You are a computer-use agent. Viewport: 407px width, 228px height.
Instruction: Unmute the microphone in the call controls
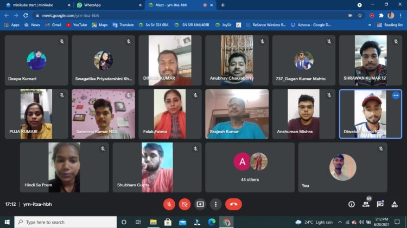click(x=169, y=204)
